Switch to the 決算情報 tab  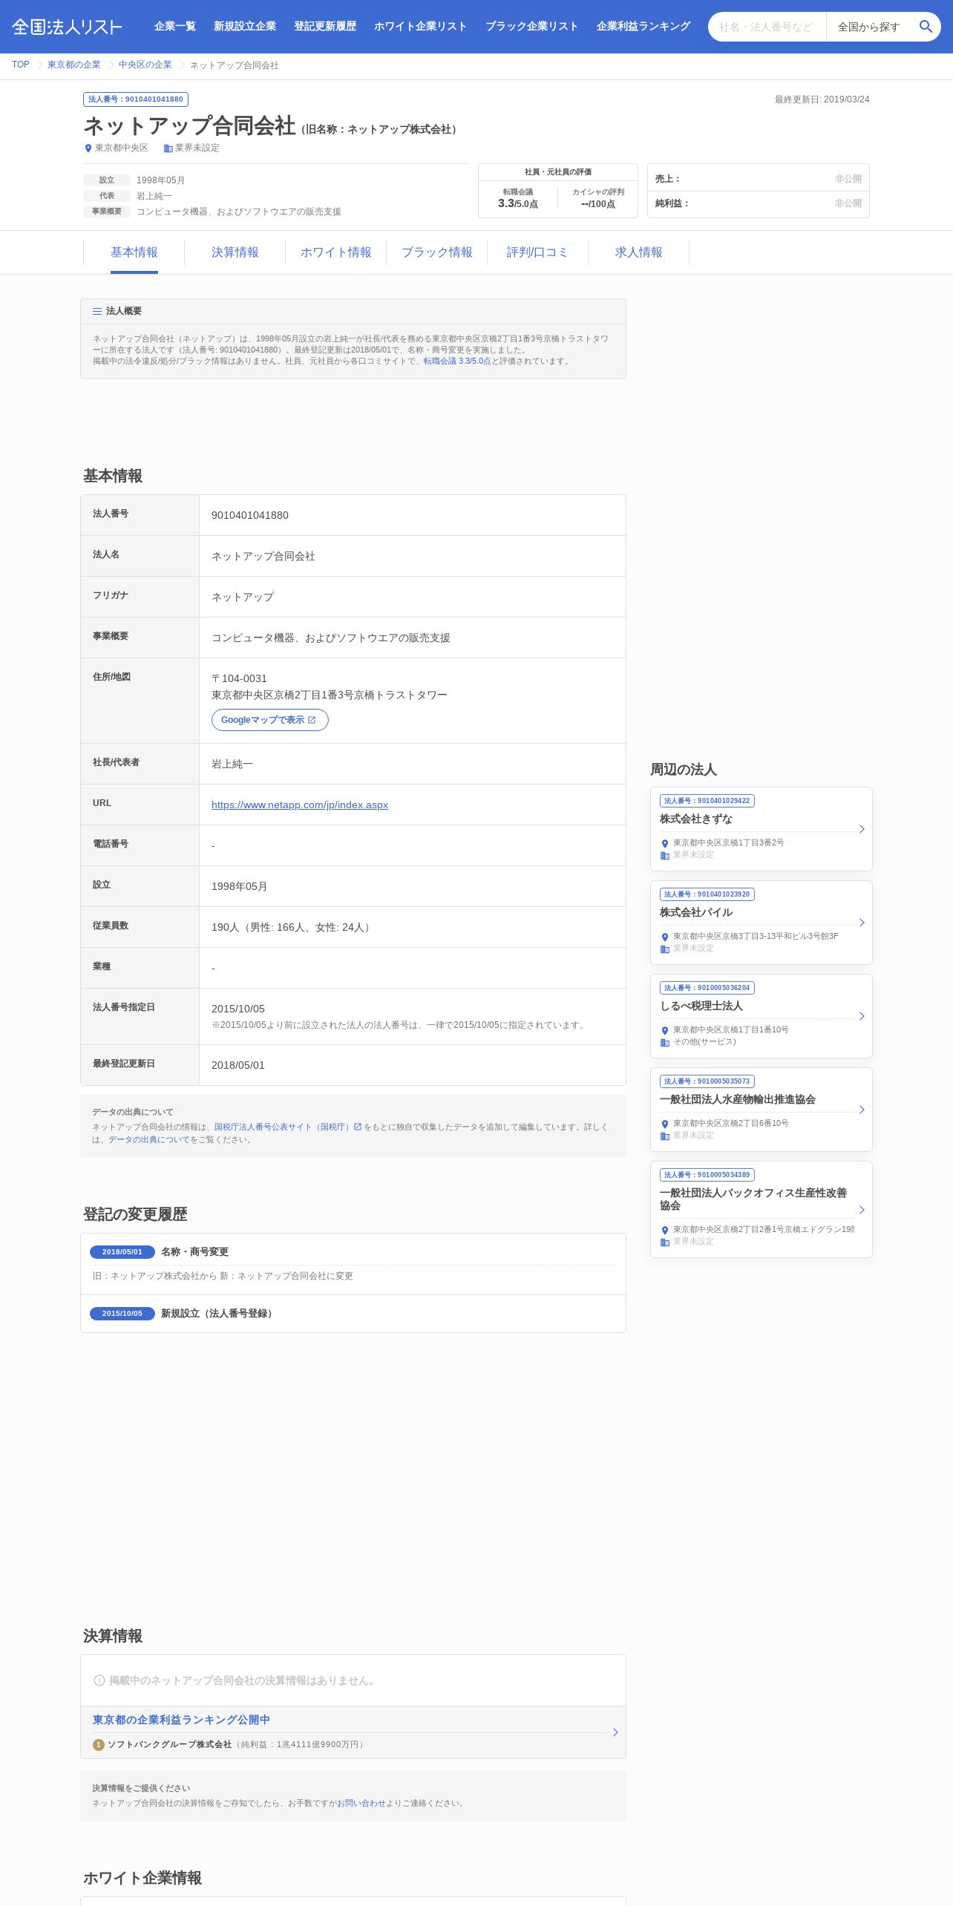point(235,252)
